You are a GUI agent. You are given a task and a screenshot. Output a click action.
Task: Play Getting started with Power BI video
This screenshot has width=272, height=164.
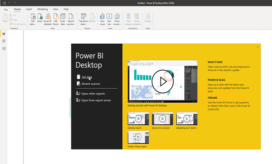163,82
